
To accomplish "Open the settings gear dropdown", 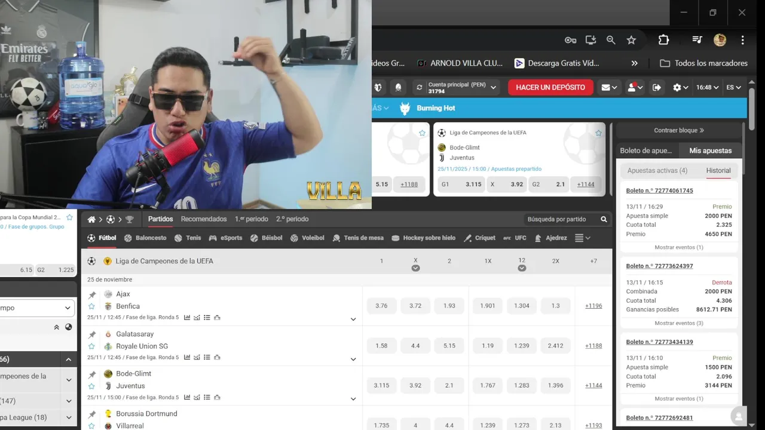I will [x=680, y=87].
